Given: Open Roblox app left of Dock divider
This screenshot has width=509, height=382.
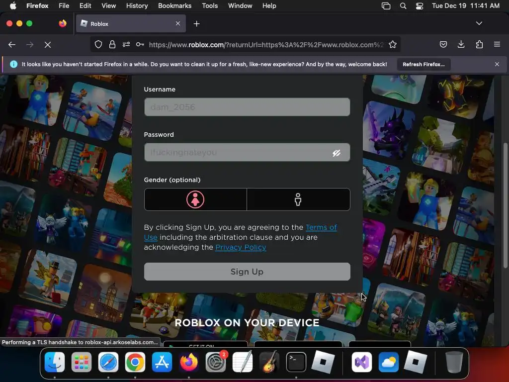Looking at the screenshot, I should pyautogui.click(x=323, y=362).
